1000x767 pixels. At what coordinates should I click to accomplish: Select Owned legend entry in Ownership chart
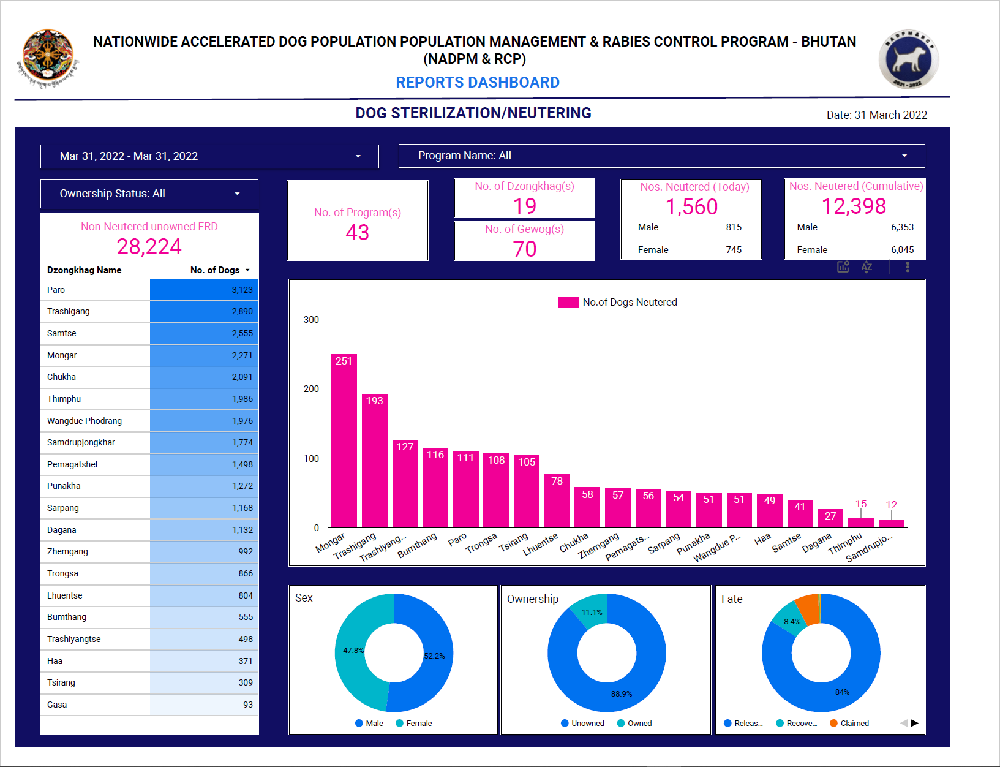pos(634,723)
